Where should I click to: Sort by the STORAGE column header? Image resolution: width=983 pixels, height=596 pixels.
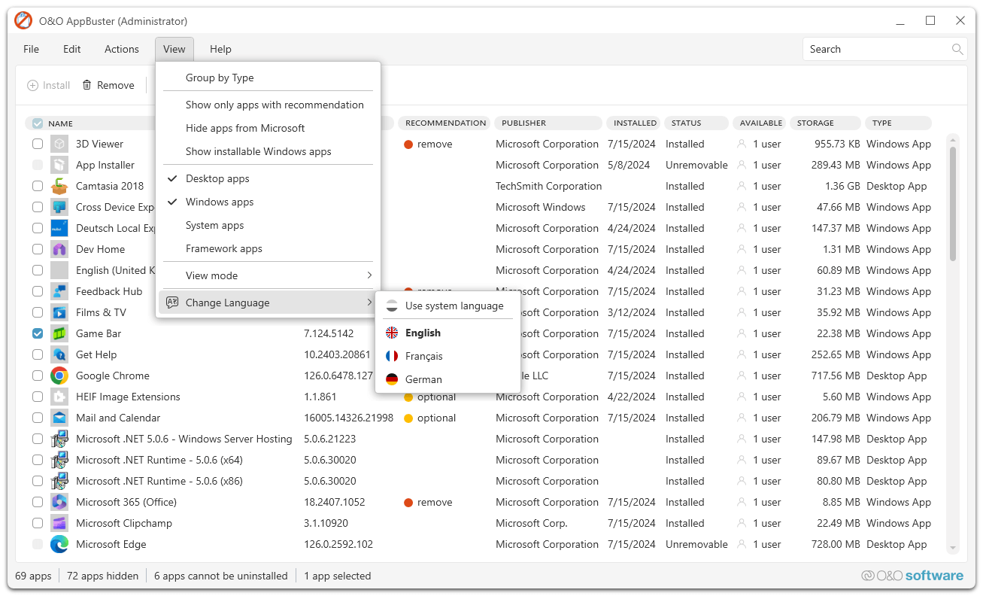tap(824, 123)
